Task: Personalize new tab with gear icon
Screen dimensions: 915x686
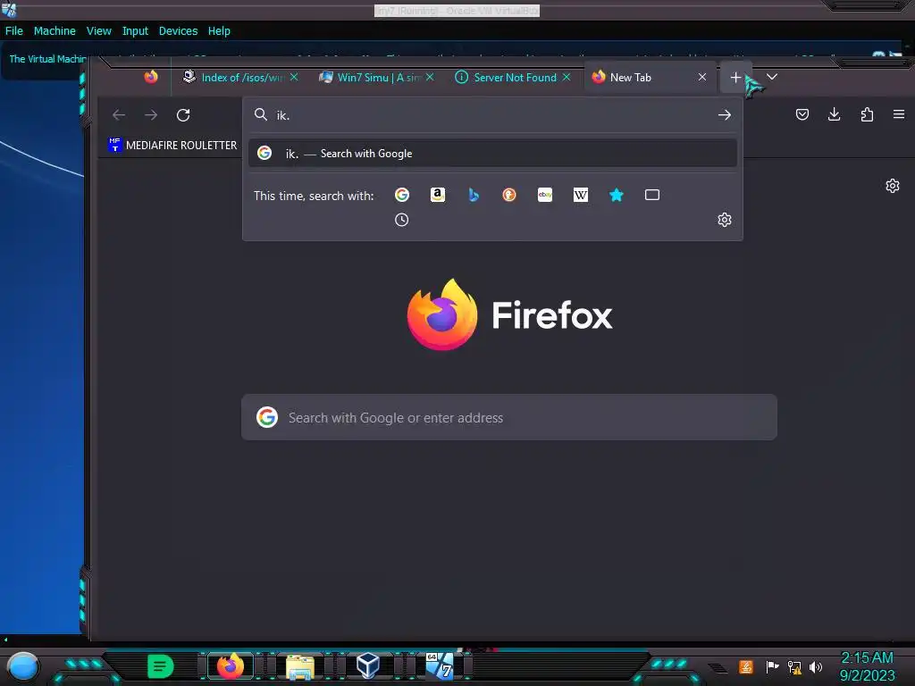Action: (x=893, y=186)
